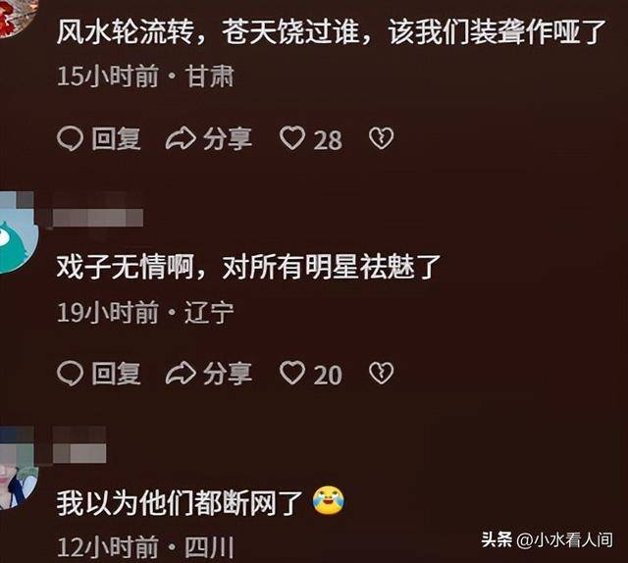Image resolution: width=628 pixels, height=563 pixels.
Task: Tap broken heart icon under Liaoning comment
Action: (x=381, y=373)
